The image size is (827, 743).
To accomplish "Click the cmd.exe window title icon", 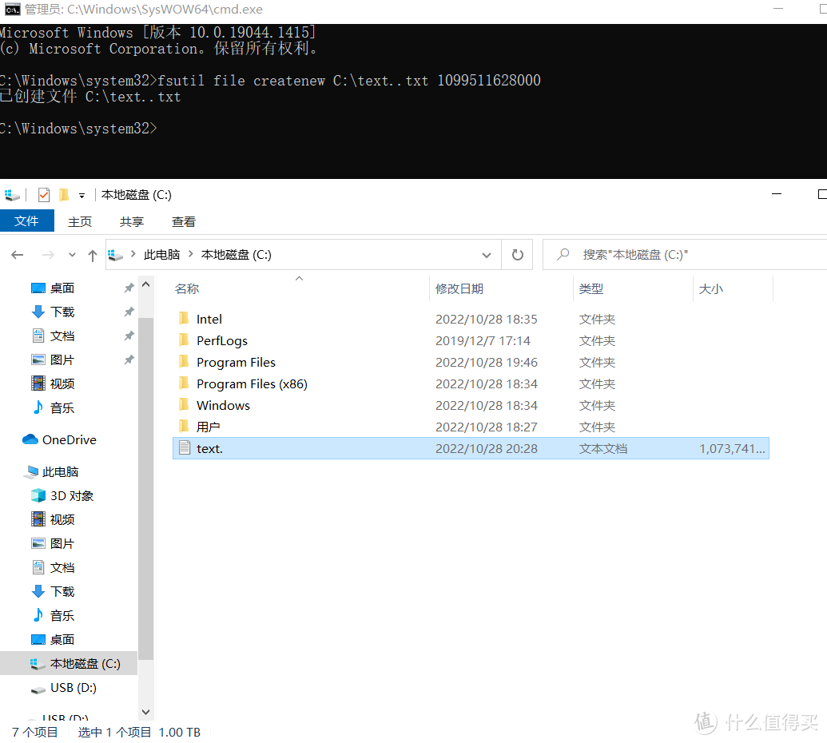I will 13,10.
